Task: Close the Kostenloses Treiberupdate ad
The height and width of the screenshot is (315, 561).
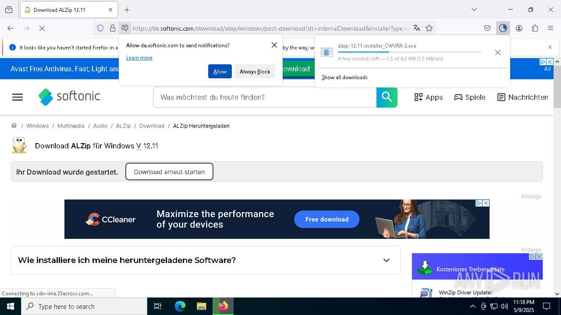Action: (539, 256)
